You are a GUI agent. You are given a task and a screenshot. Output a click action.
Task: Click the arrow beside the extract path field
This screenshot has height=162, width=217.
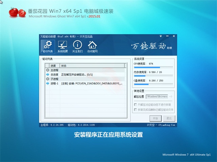click(x=171, y=97)
